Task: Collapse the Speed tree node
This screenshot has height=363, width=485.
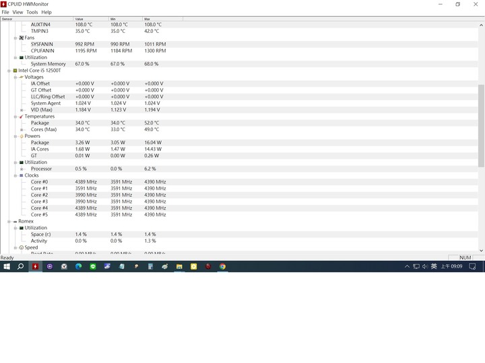Action: coord(15,247)
